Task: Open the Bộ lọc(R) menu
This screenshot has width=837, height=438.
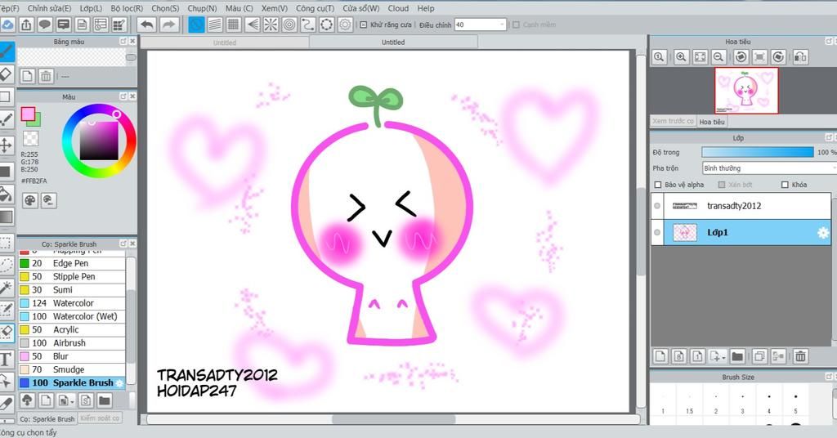Action: (x=127, y=8)
